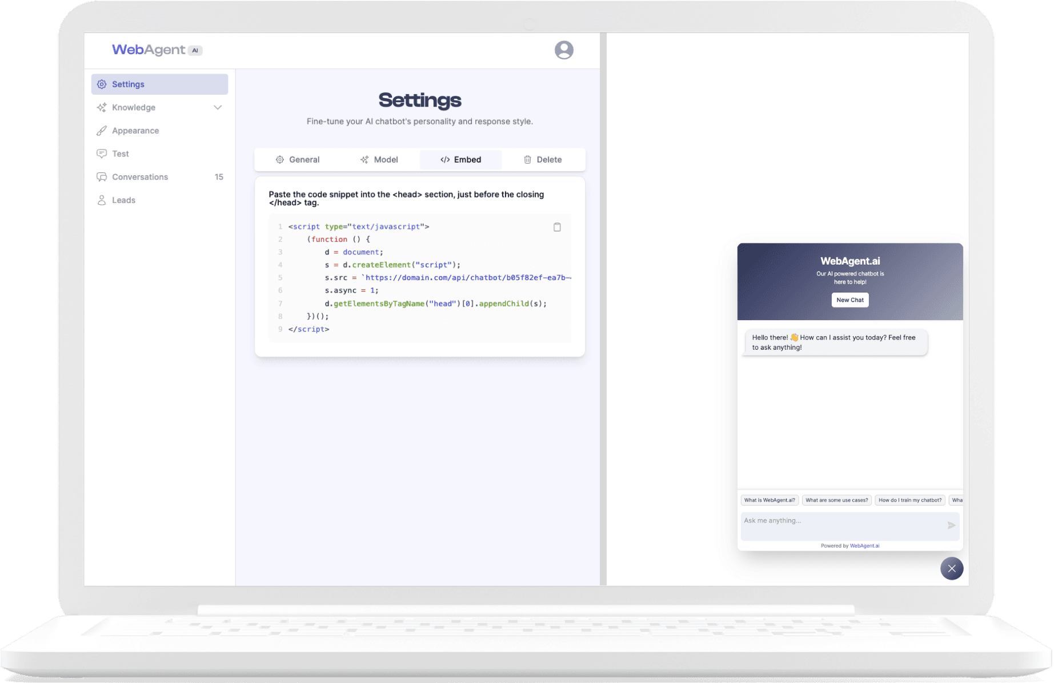This screenshot has height=683, width=1054.
Task: Select the Test chat bubble icon
Action: 102,153
